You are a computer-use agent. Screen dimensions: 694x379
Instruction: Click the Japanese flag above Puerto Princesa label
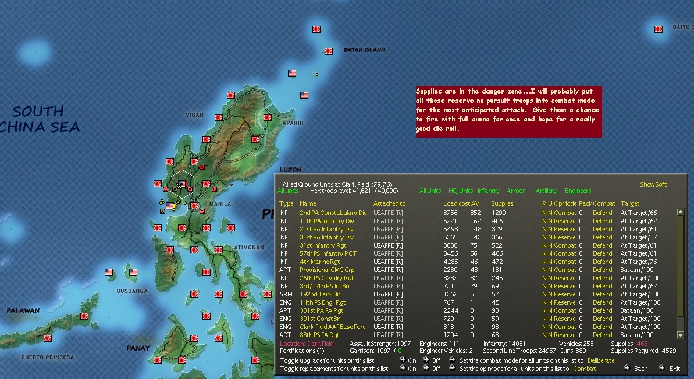pos(47,338)
